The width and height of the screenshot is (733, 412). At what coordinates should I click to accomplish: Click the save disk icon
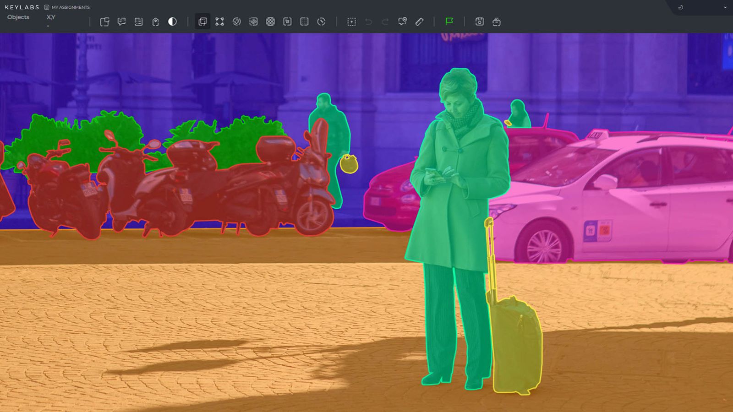click(479, 22)
